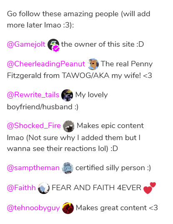Click the 'certified silly person' description text
Screen dimensions: 173x224
110,168
